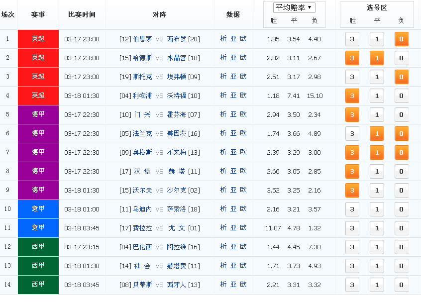Deselect 胜 (3) for match 2 哈德斯
421x302 pixels.
(x=352, y=58)
